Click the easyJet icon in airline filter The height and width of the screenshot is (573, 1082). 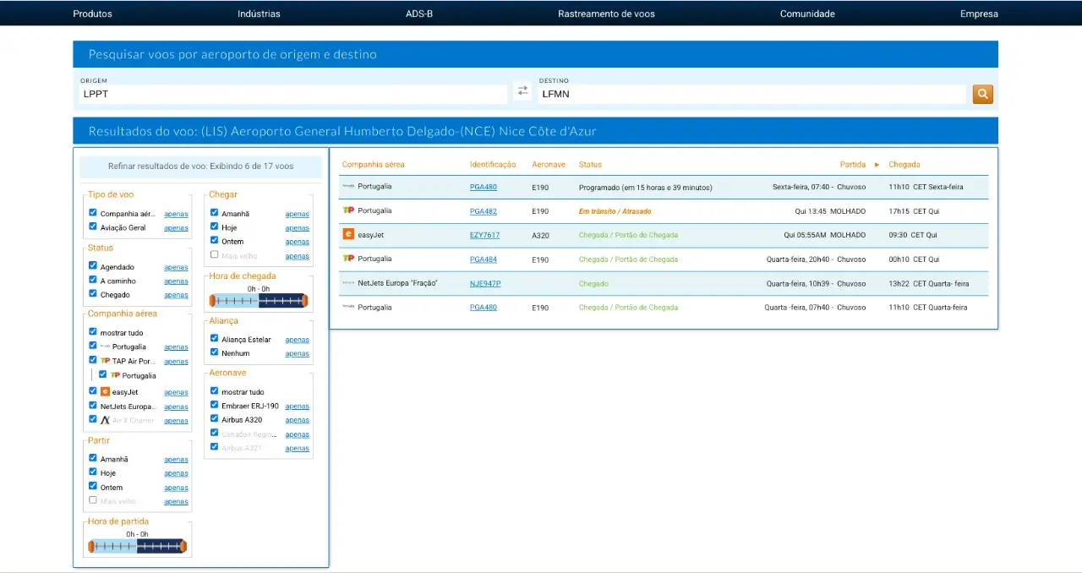click(105, 392)
